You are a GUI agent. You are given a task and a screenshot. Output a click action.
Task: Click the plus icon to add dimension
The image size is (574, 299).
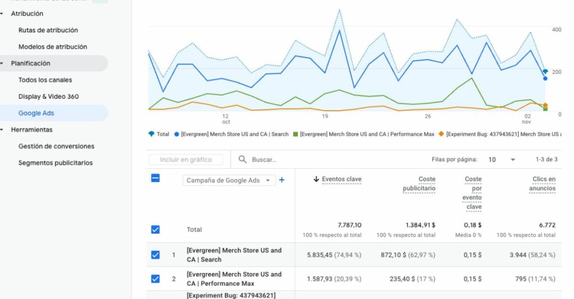(x=282, y=180)
